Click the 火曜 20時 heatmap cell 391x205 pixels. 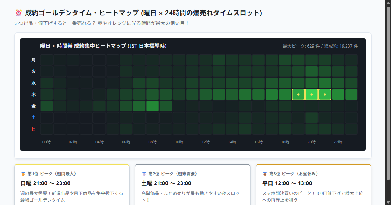(x=311, y=72)
